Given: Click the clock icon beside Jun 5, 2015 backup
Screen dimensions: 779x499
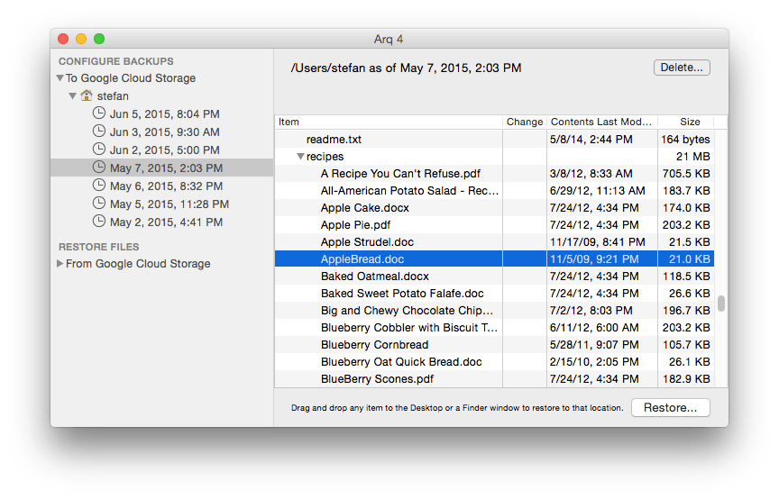Looking at the screenshot, I should (x=98, y=113).
